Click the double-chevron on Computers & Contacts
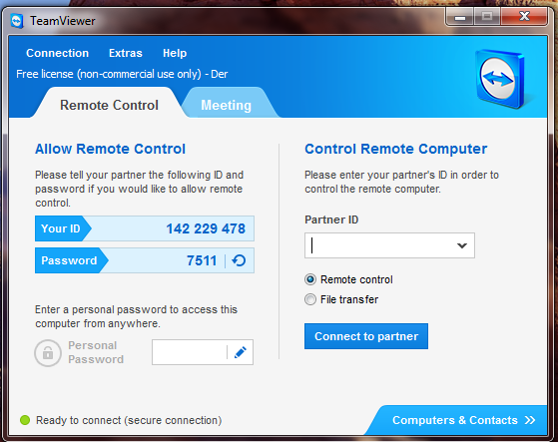558x442 pixels. (x=530, y=420)
